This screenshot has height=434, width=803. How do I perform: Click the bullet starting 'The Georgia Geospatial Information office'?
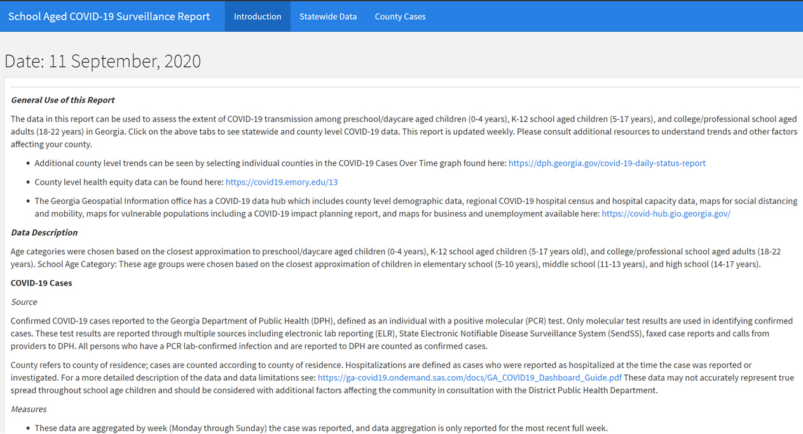coord(416,207)
